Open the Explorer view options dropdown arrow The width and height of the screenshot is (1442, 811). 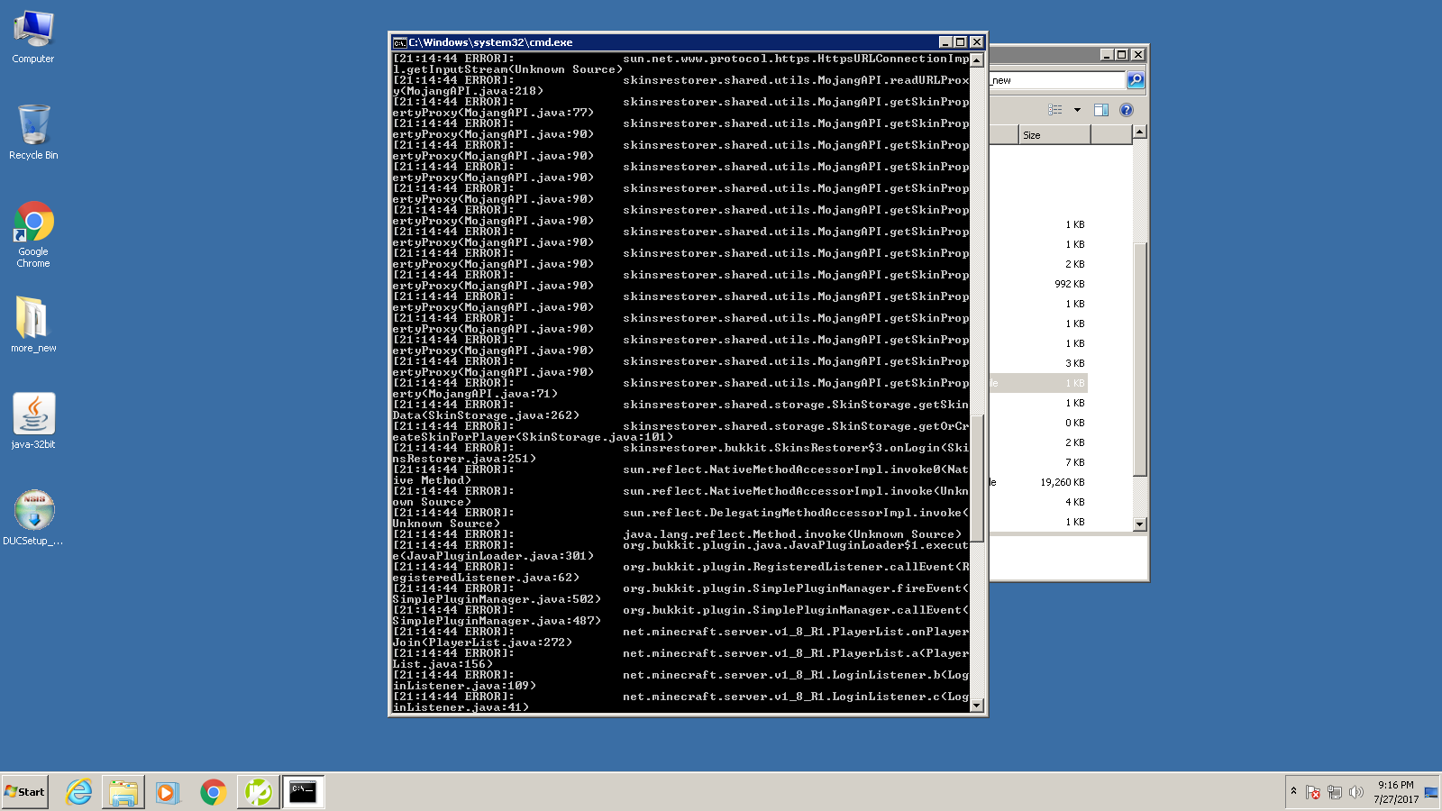point(1077,110)
